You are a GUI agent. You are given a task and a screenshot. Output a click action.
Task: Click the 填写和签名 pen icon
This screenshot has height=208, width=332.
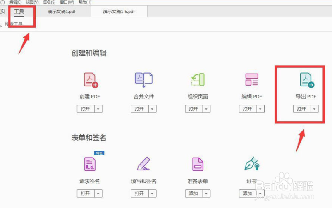pos(143,164)
